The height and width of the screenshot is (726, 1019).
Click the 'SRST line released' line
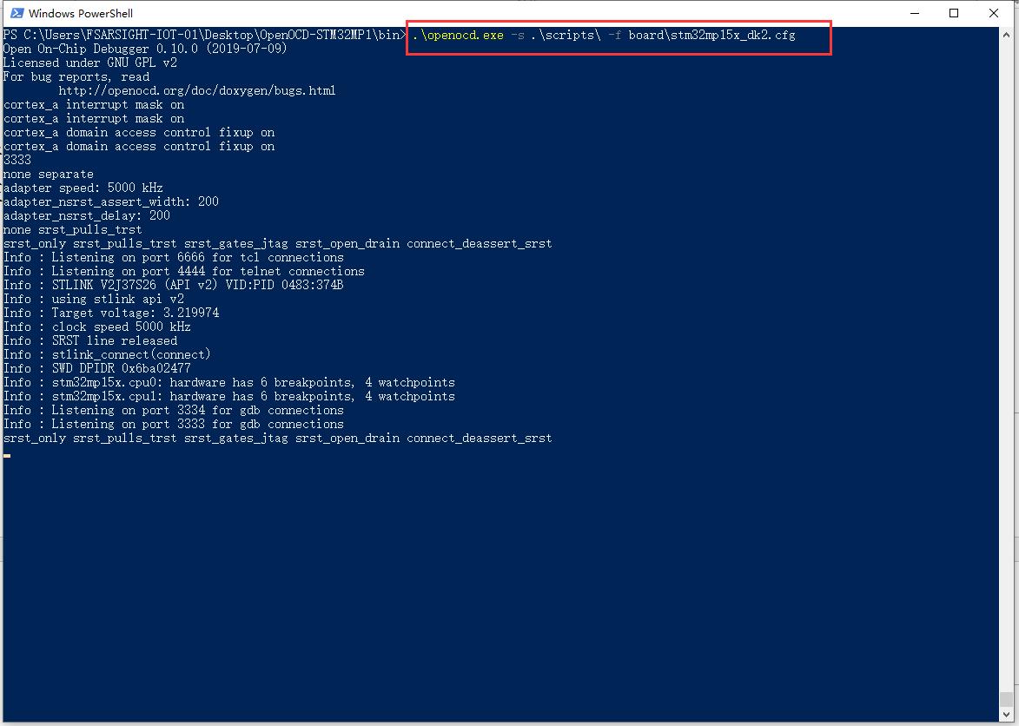(x=90, y=341)
